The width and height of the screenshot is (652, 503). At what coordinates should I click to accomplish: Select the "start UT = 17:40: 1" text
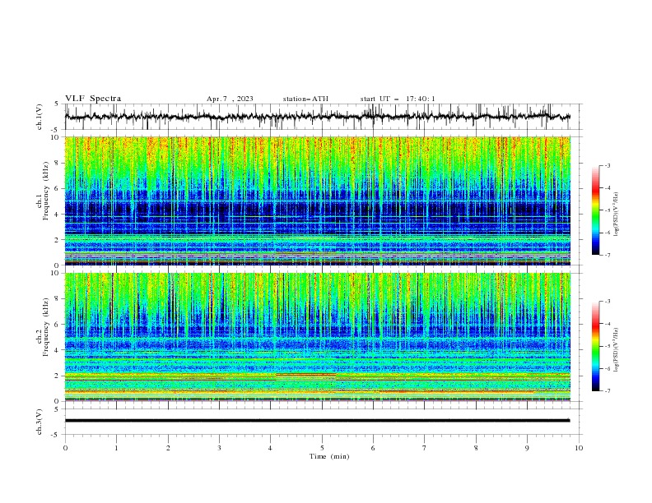click(x=398, y=99)
